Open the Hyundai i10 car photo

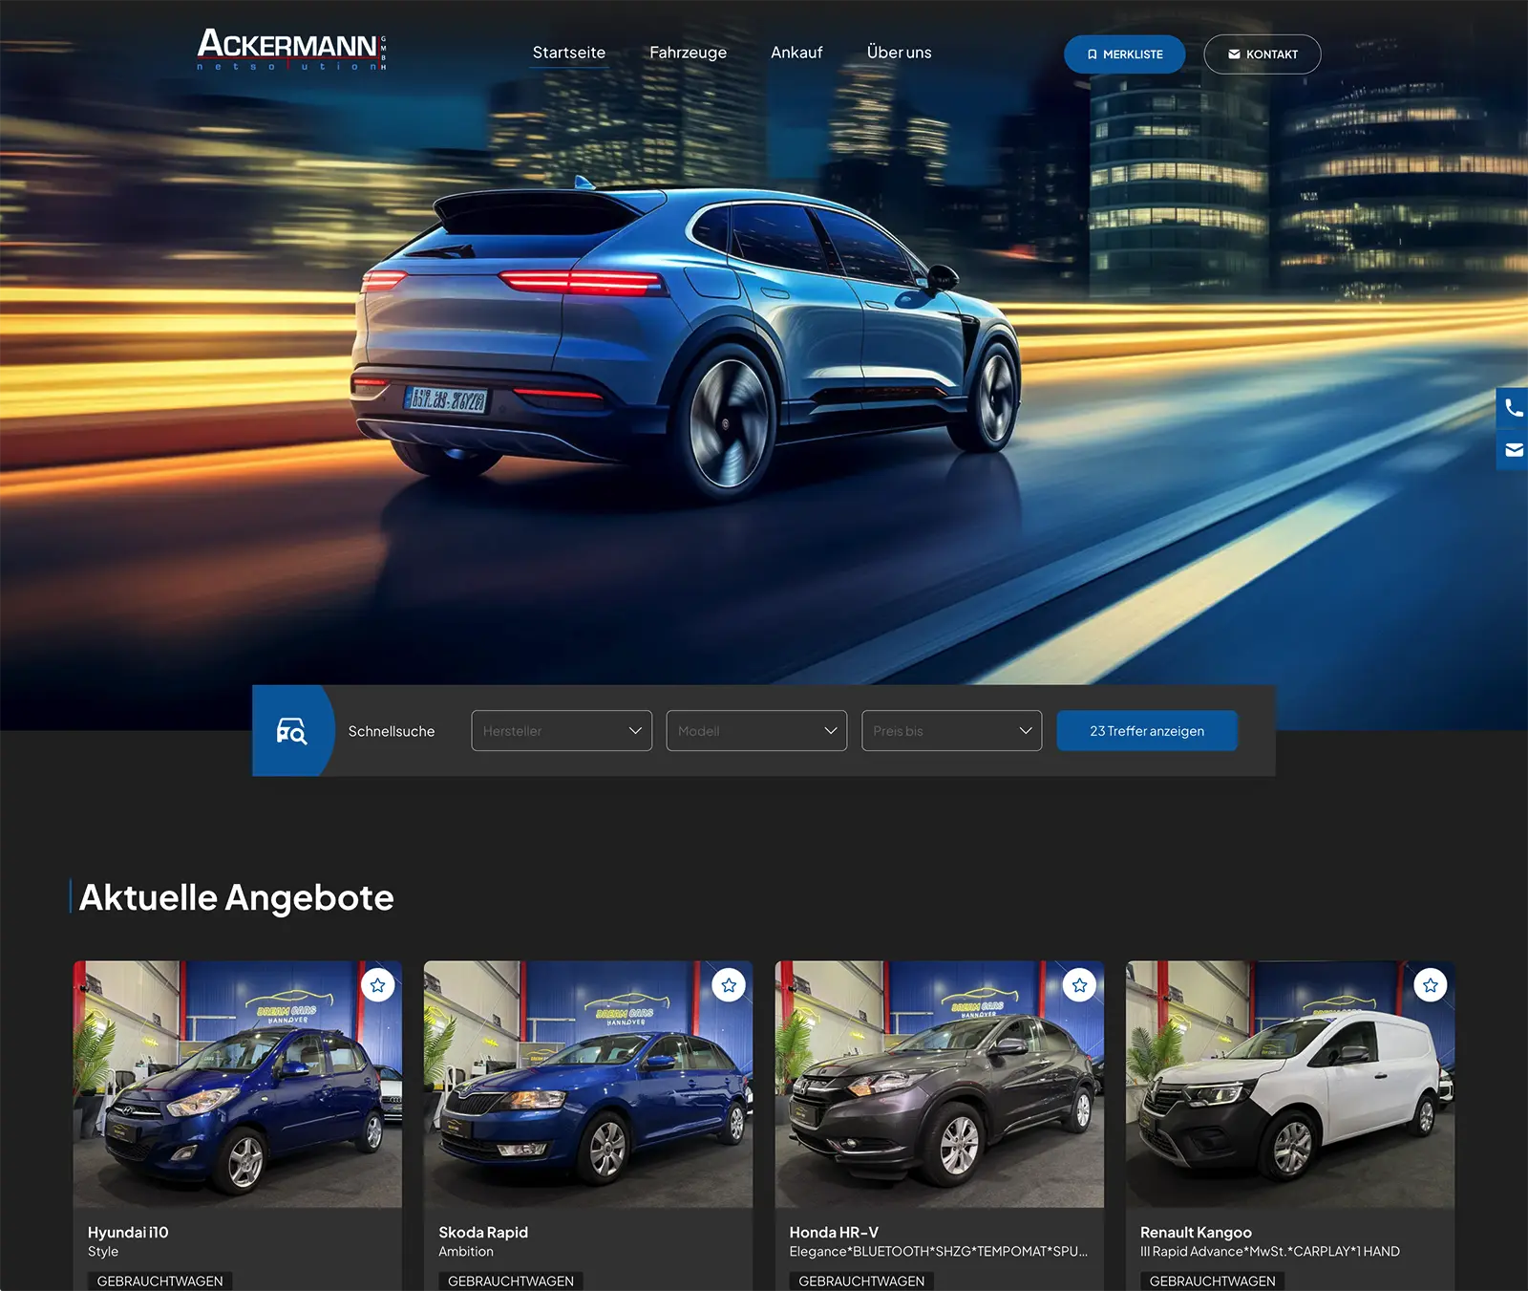pyautogui.click(x=237, y=1085)
